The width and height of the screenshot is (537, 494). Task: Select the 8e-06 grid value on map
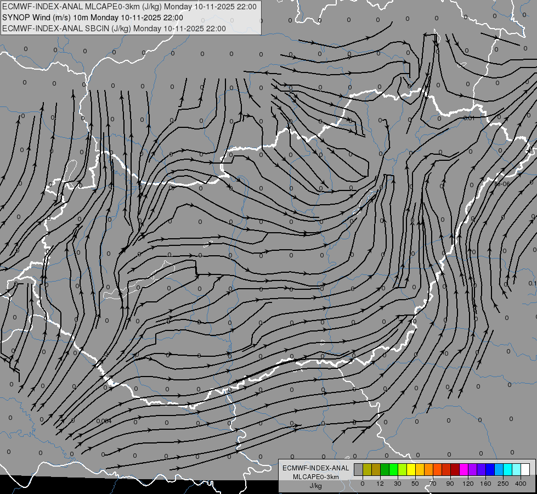pyautogui.click(x=502, y=184)
